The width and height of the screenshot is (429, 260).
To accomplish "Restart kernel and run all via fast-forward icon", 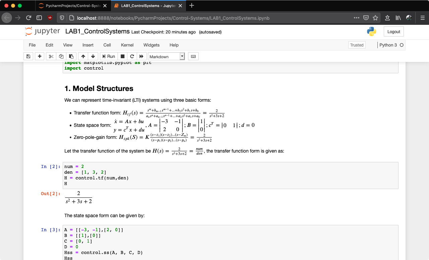I will (141, 56).
